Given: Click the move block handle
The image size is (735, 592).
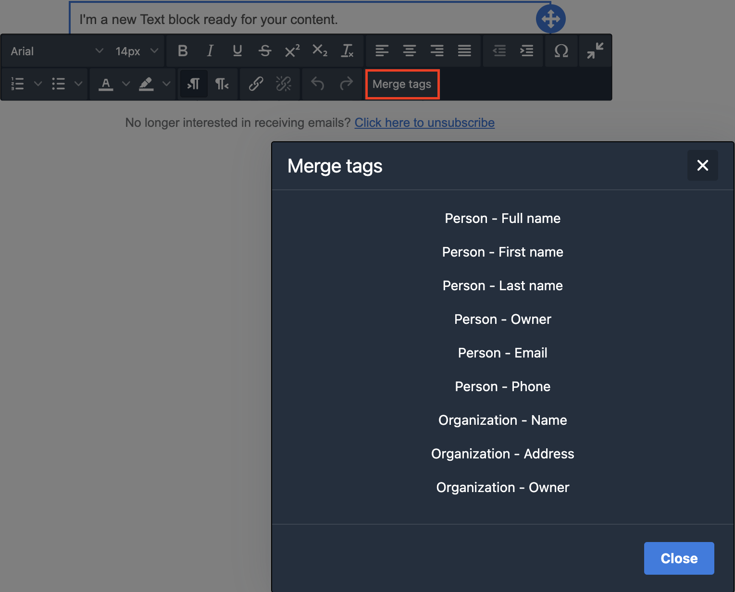Looking at the screenshot, I should pyautogui.click(x=551, y=19).
